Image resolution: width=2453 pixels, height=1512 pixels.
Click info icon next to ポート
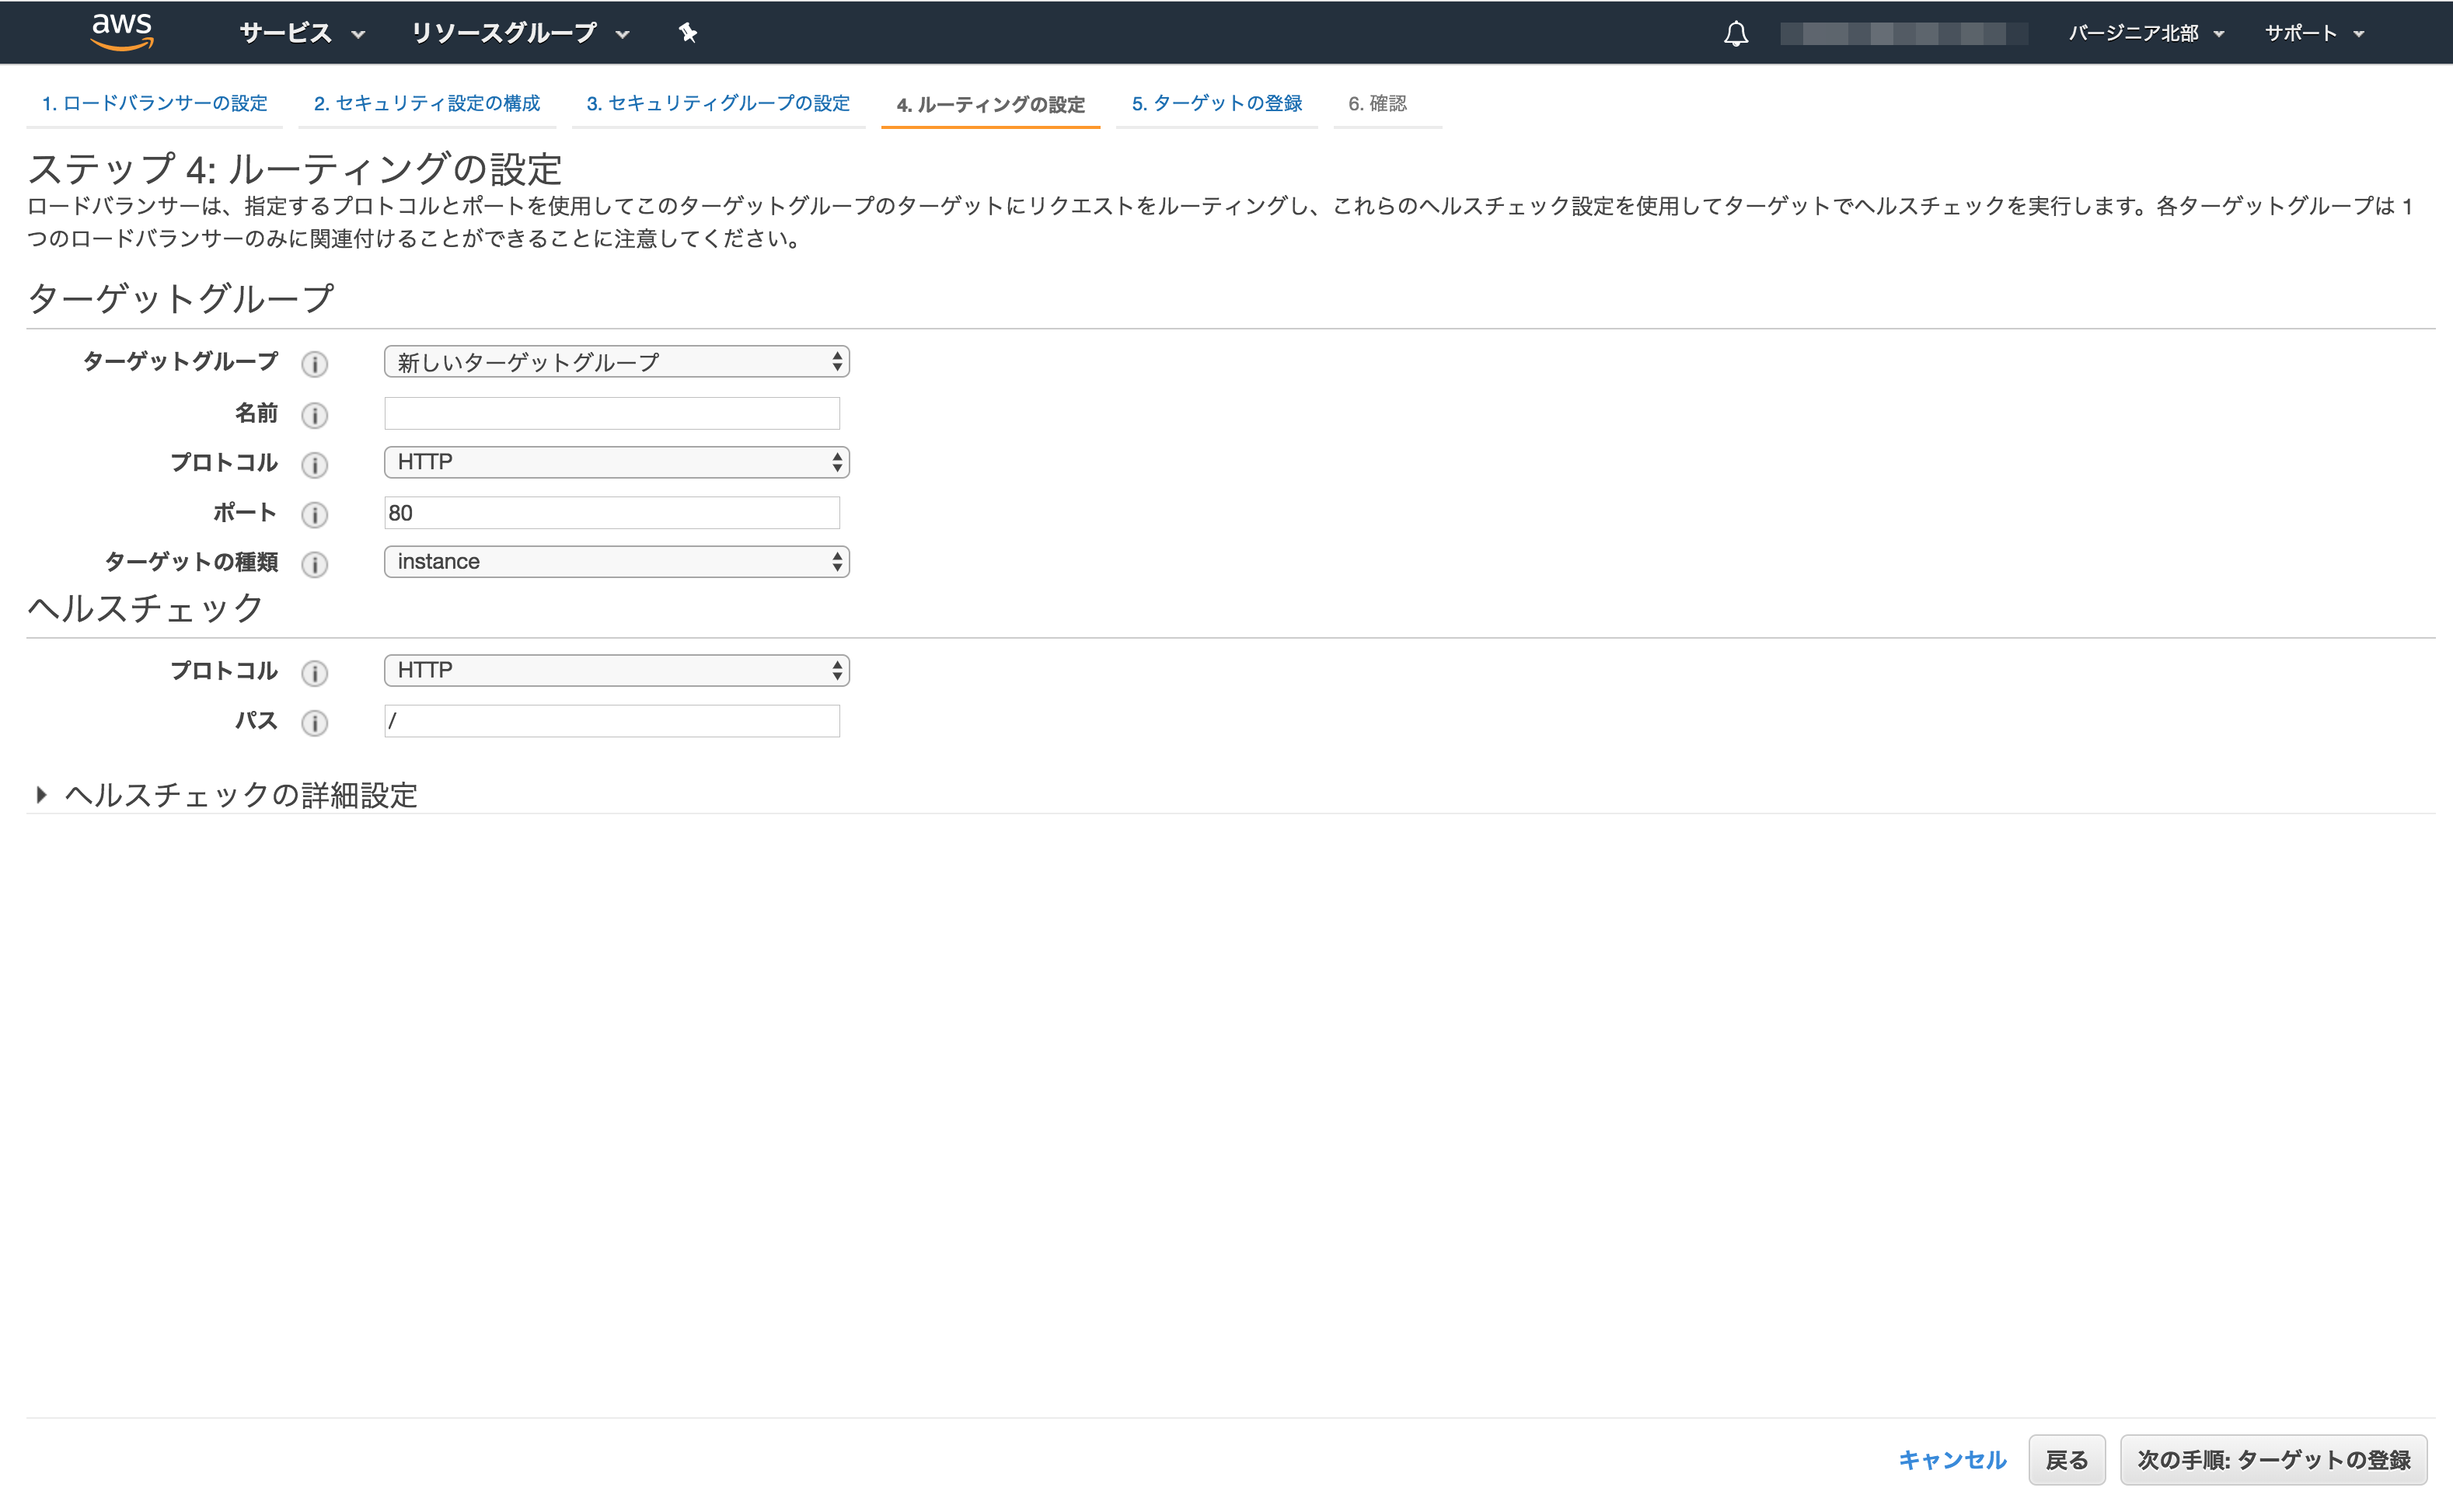click(x=314, y=515)
